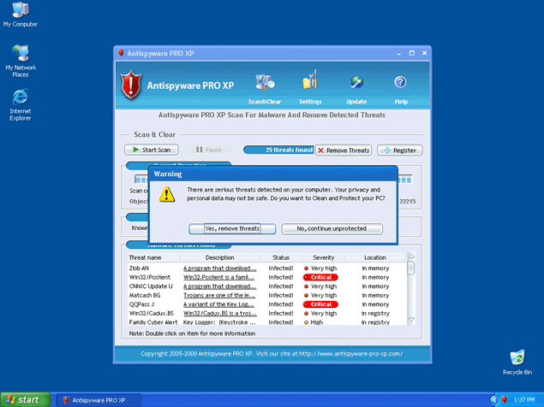544x407 pixels.
Task: Open the Help question mark icon
Action: 400,83
